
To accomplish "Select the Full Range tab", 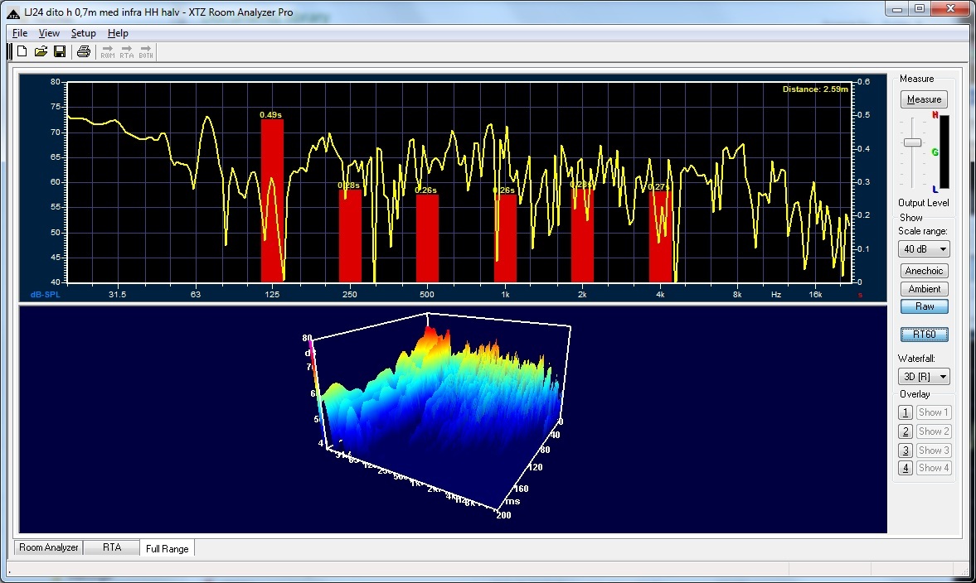I will [x=167, y=548].
